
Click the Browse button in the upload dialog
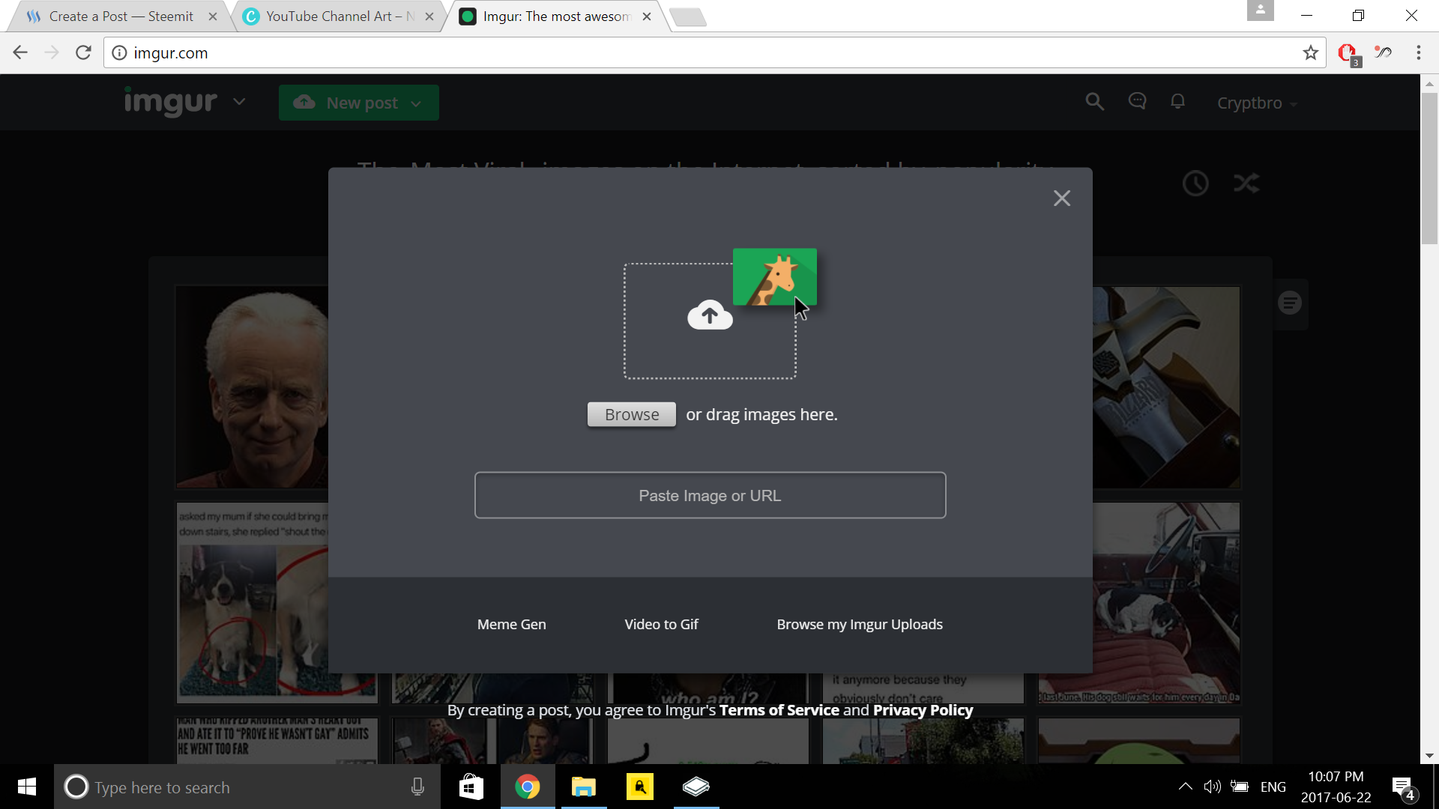pyautogui.click(x=632, y=415)
